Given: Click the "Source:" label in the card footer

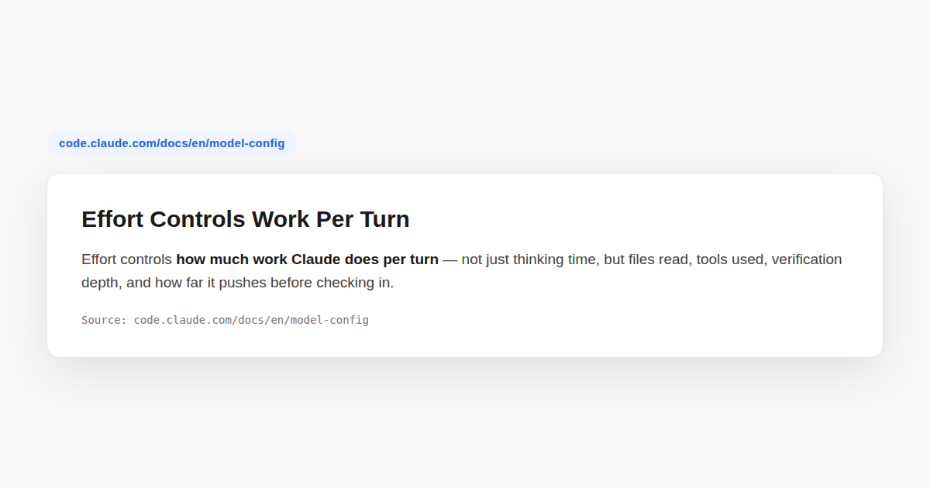Looking at the screenshot, I should tap(105, 320).
